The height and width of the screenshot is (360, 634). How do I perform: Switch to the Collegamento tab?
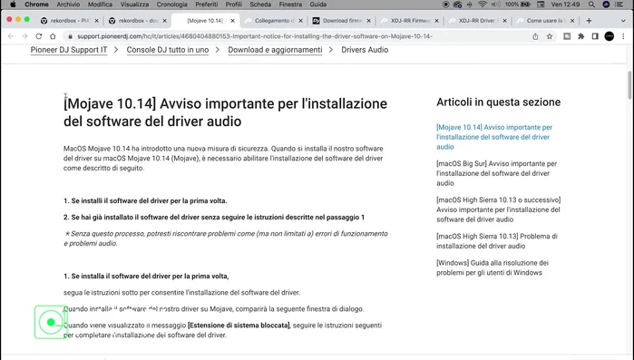tap(274, 21)
